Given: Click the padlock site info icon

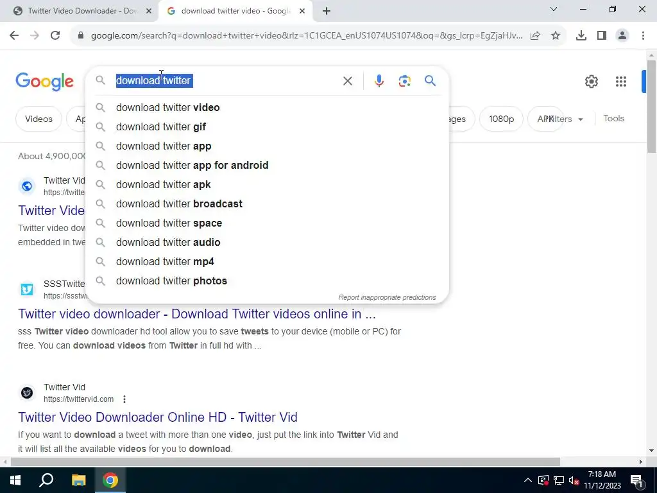Looking at the screenshot, I should (x=81, y=35).
